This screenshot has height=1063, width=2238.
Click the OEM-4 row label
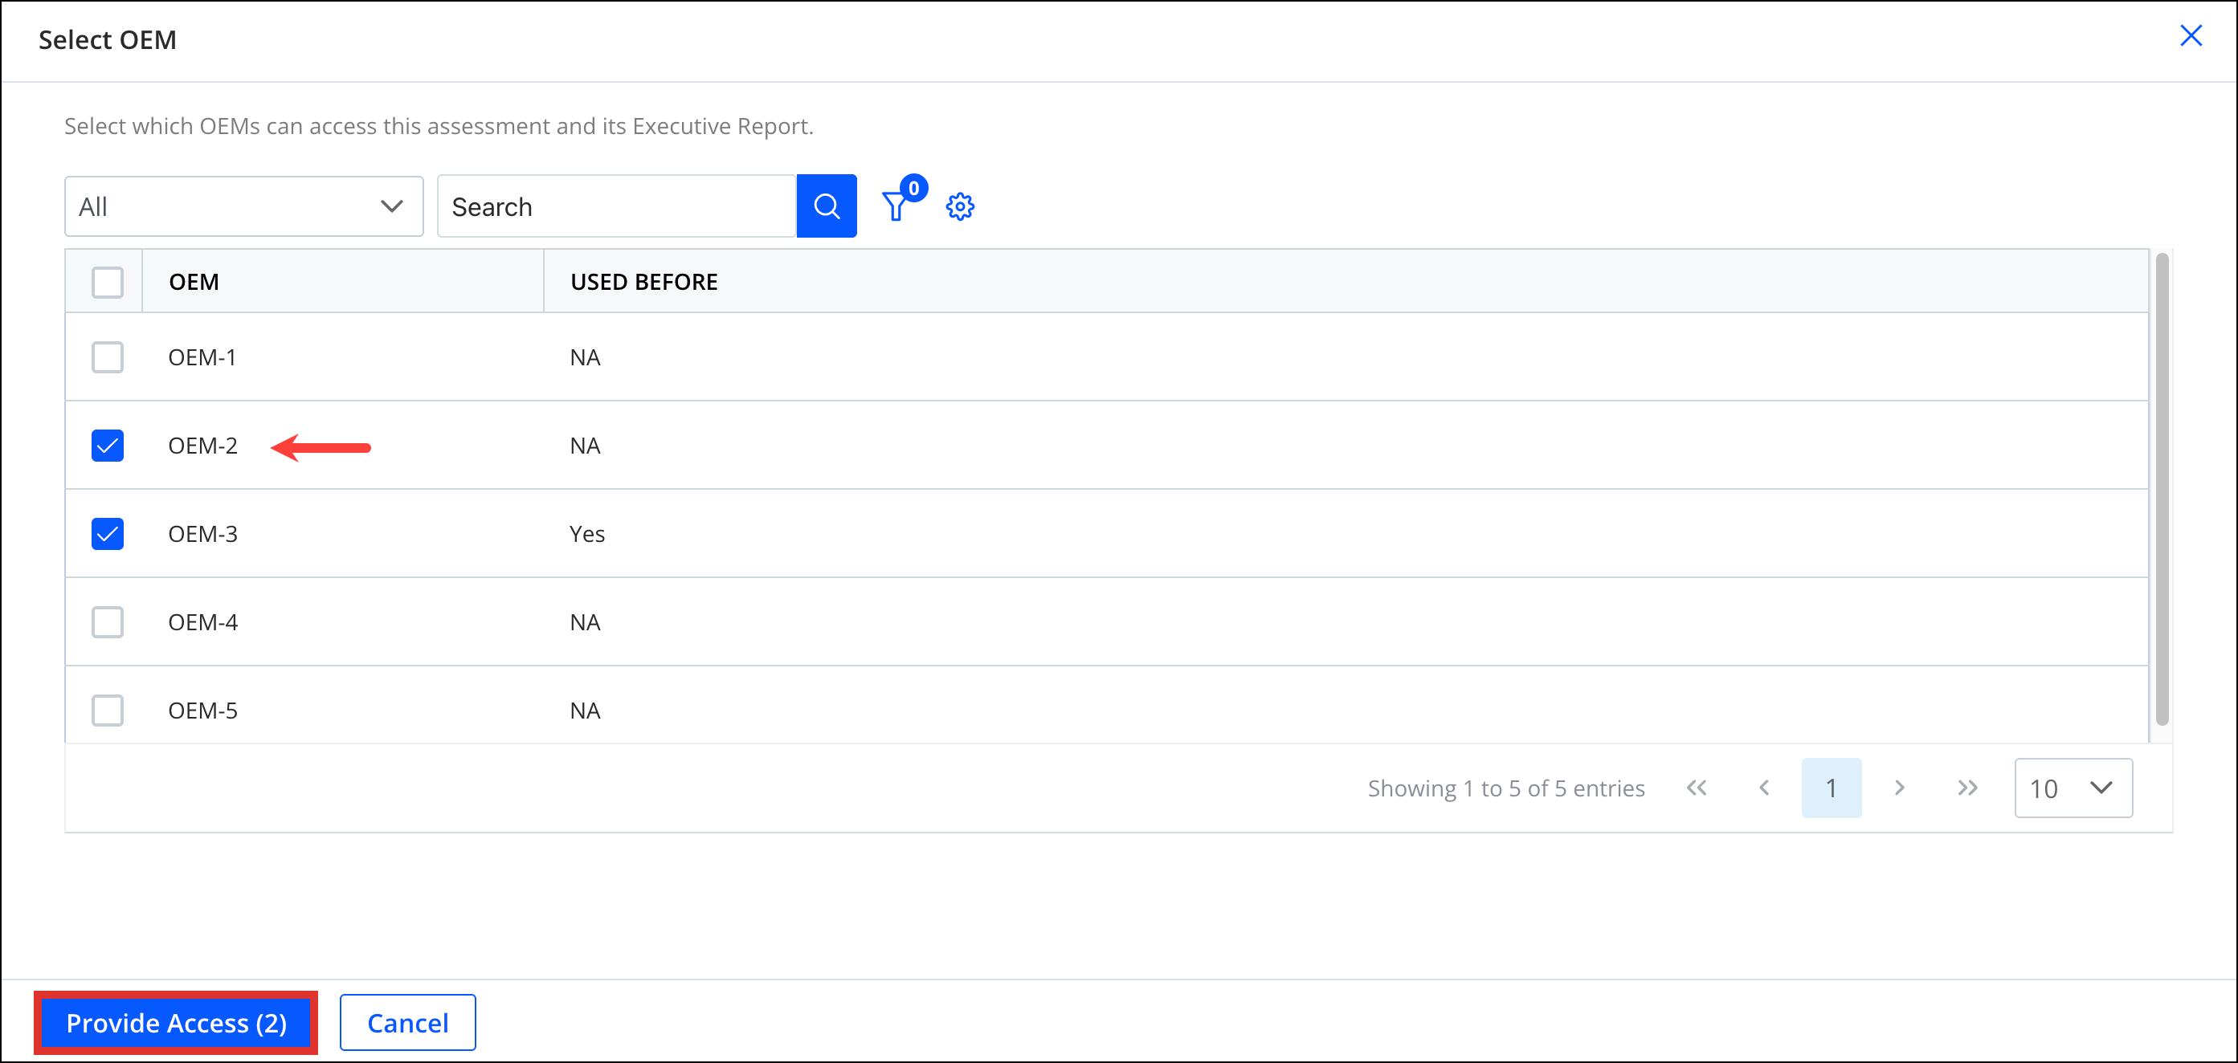point(202,621)
